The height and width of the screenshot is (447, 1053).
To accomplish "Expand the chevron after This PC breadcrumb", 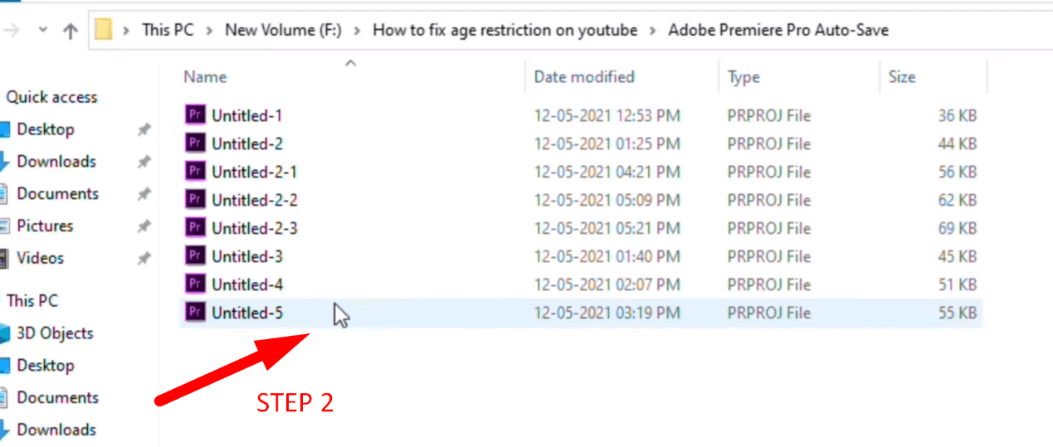I will 210,30.
